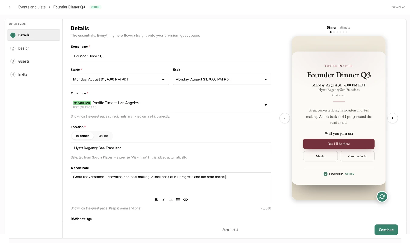This screenshot has height=243, width=410.
Task: Click the QUICK badge
Action: tap(96, 7)
